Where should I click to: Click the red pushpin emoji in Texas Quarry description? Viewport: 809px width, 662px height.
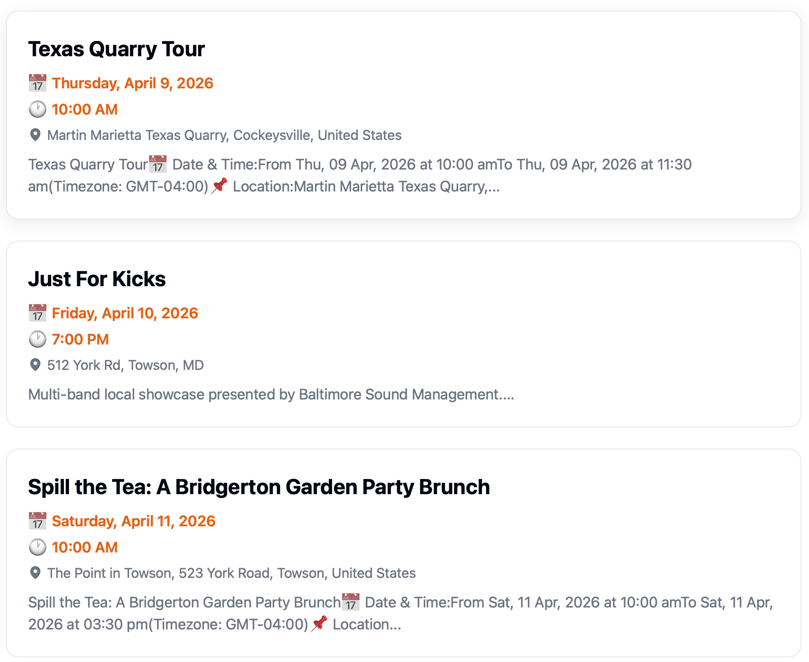tap(220, 186)
